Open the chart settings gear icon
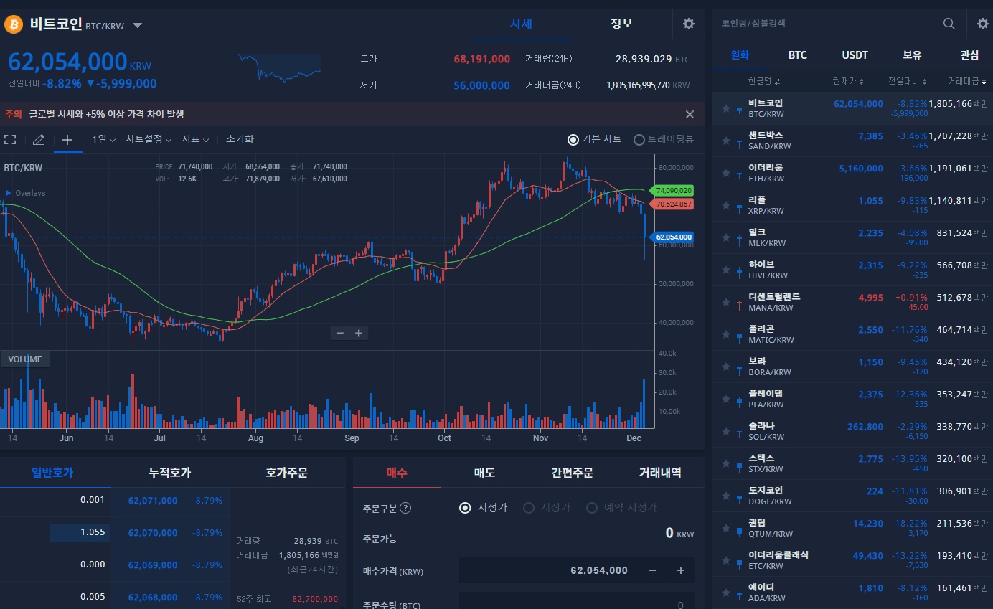The width and height of the screenshot is (993, 609). 689,24
